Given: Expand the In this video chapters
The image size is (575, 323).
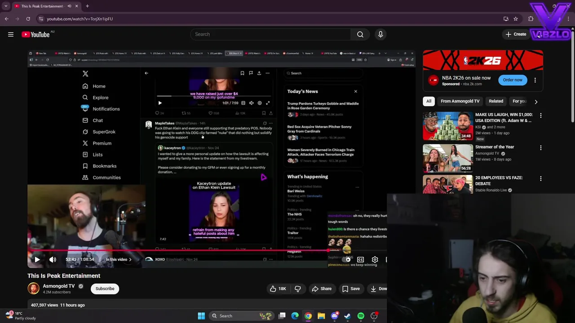Looking at the screenshot, I should (119, 259).
